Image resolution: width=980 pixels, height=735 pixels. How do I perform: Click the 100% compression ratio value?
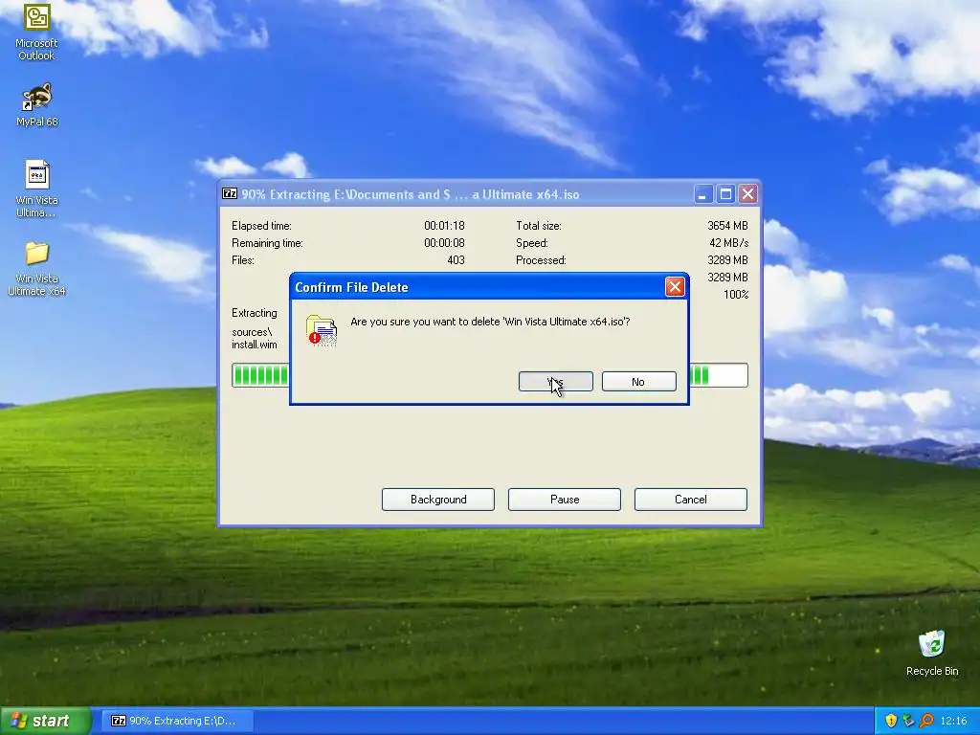[x=736, y=295]
